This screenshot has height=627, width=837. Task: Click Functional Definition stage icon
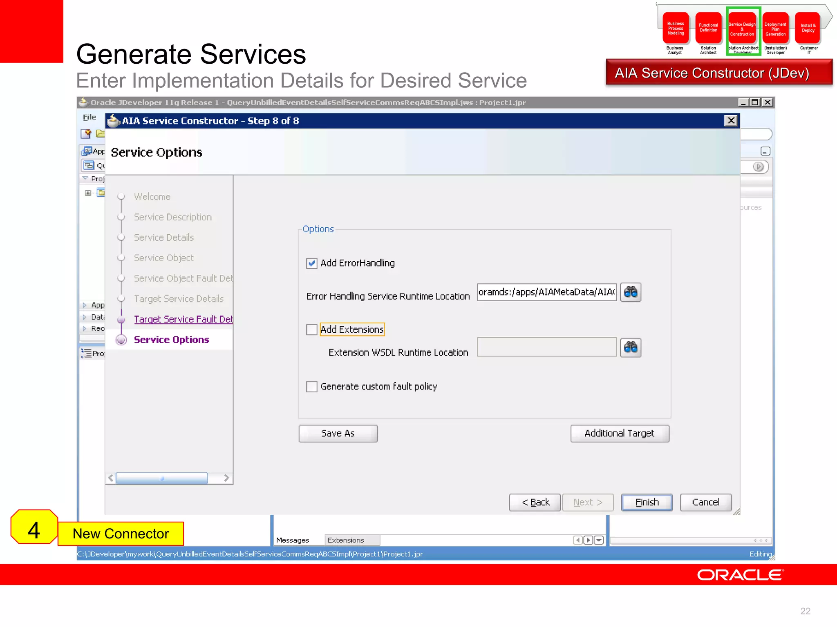(x=708, y=28)
